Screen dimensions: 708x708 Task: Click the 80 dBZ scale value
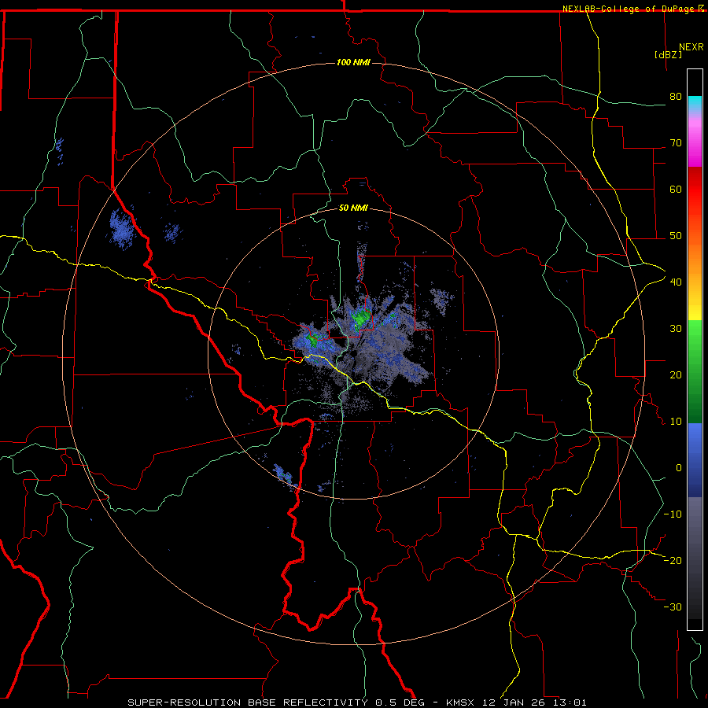pyautogui.click(x=676, y=97)
